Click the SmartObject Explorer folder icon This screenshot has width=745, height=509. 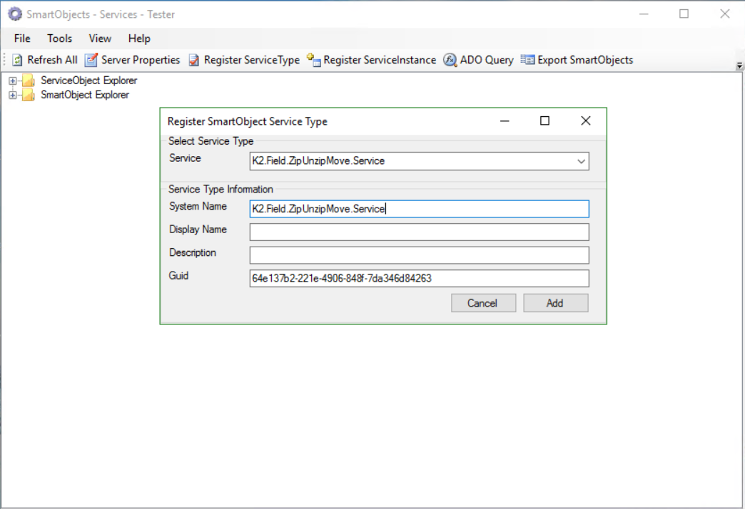click(29, 95)
